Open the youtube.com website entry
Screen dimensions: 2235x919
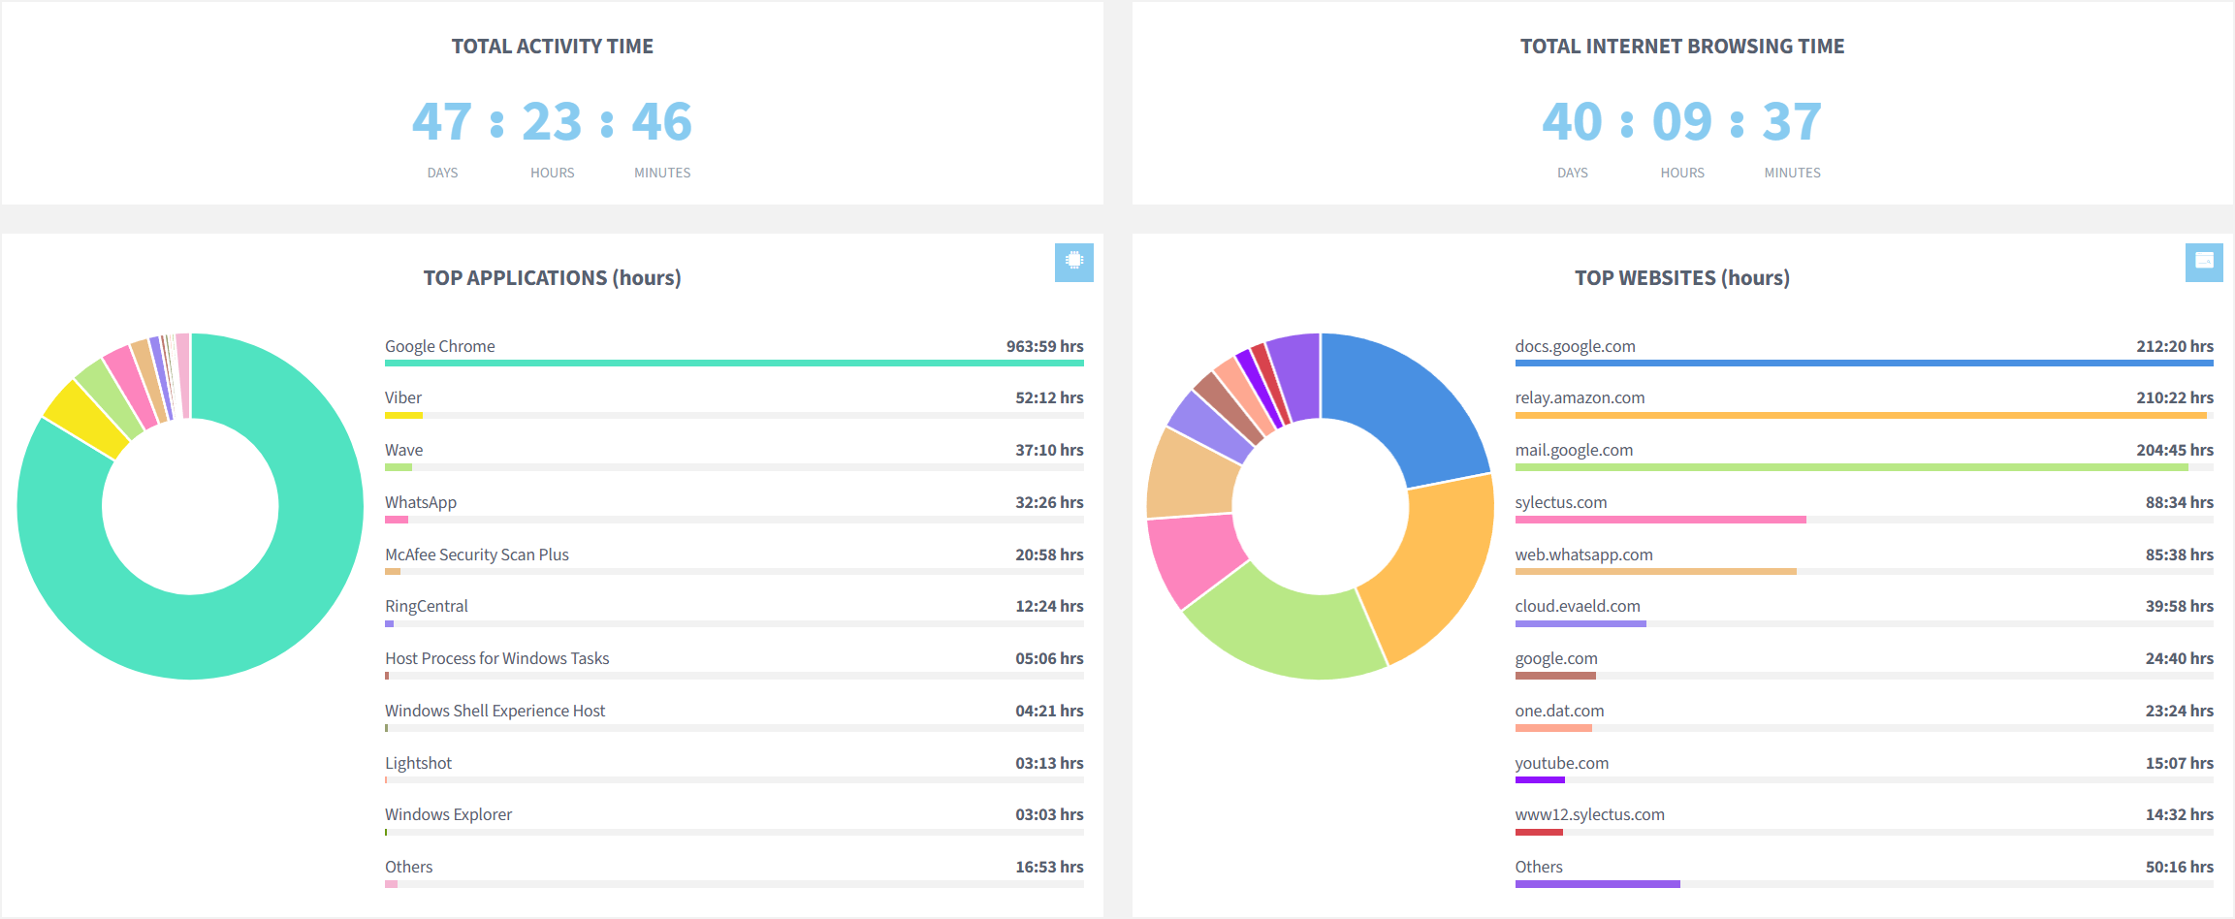[x=1561, y=763]
